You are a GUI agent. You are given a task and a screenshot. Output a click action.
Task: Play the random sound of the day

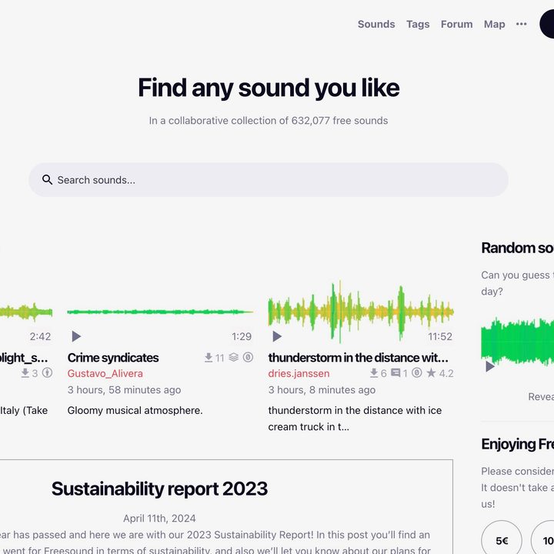[x=489, y=366]
